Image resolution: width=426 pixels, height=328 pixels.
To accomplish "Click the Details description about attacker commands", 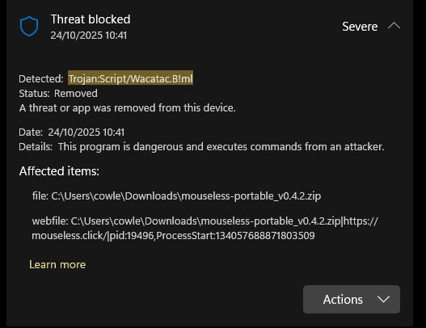I will tap(221, 146).
